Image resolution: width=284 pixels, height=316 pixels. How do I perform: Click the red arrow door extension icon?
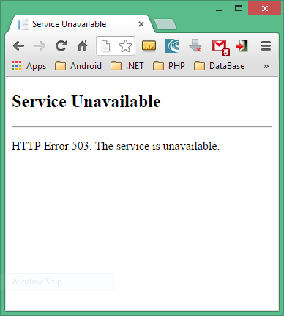click(242, 45)
